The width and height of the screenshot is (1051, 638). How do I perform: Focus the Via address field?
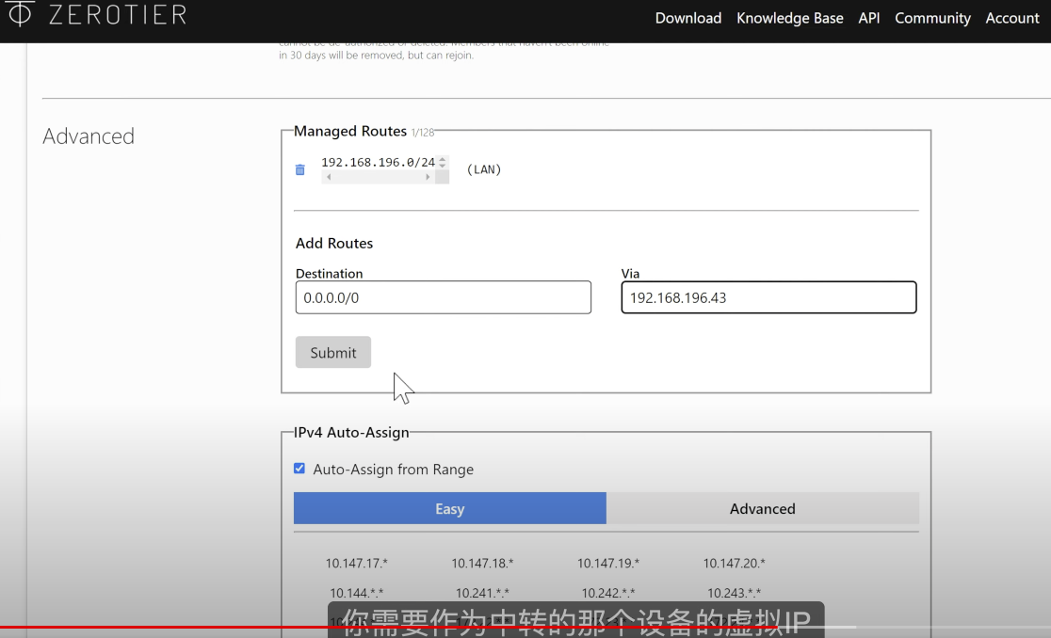(768, 297)
